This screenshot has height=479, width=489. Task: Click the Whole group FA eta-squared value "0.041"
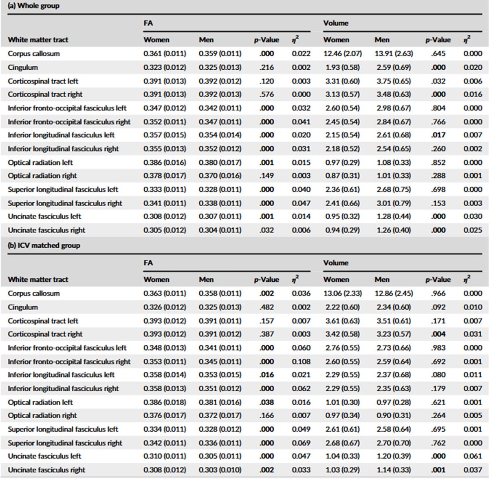coord(301,122)
